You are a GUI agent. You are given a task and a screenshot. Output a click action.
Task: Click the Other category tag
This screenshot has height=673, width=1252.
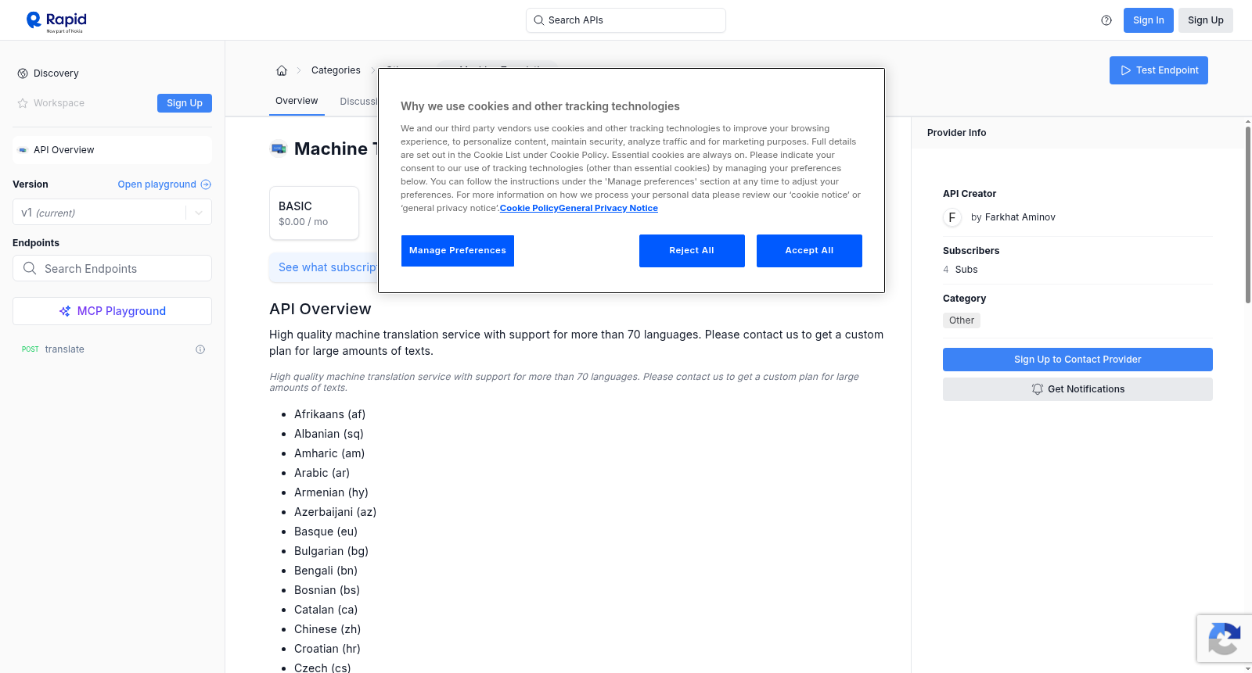(961, 320)
